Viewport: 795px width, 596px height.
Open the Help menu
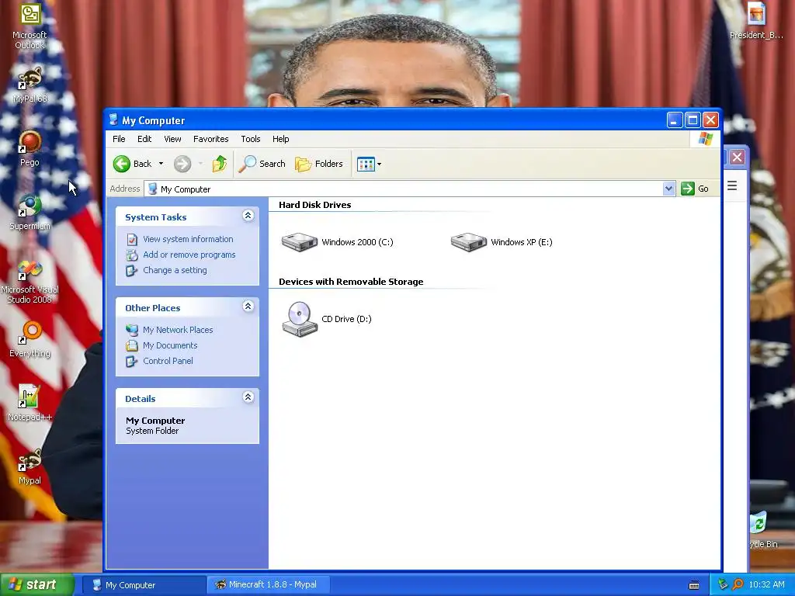pos(280,139)
